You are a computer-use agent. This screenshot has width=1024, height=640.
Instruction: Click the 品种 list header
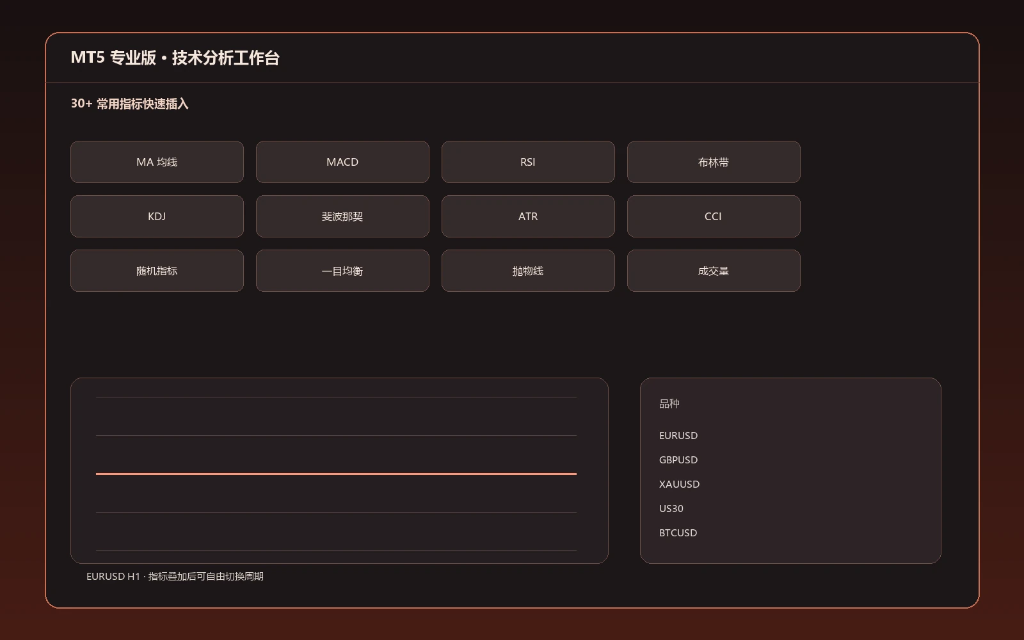coord(669,404)
